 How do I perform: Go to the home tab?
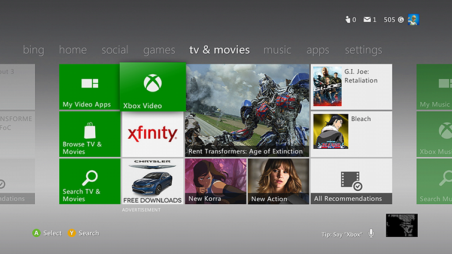[x=73, y=50]
